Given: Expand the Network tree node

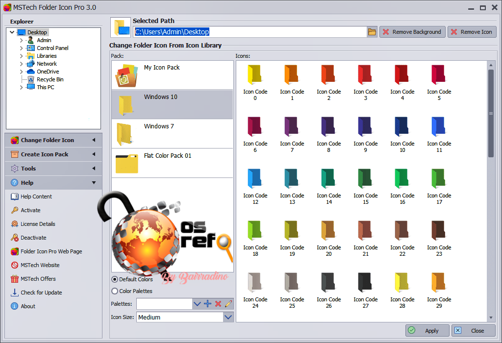Looking at the screenshot, I should (22, 64).
